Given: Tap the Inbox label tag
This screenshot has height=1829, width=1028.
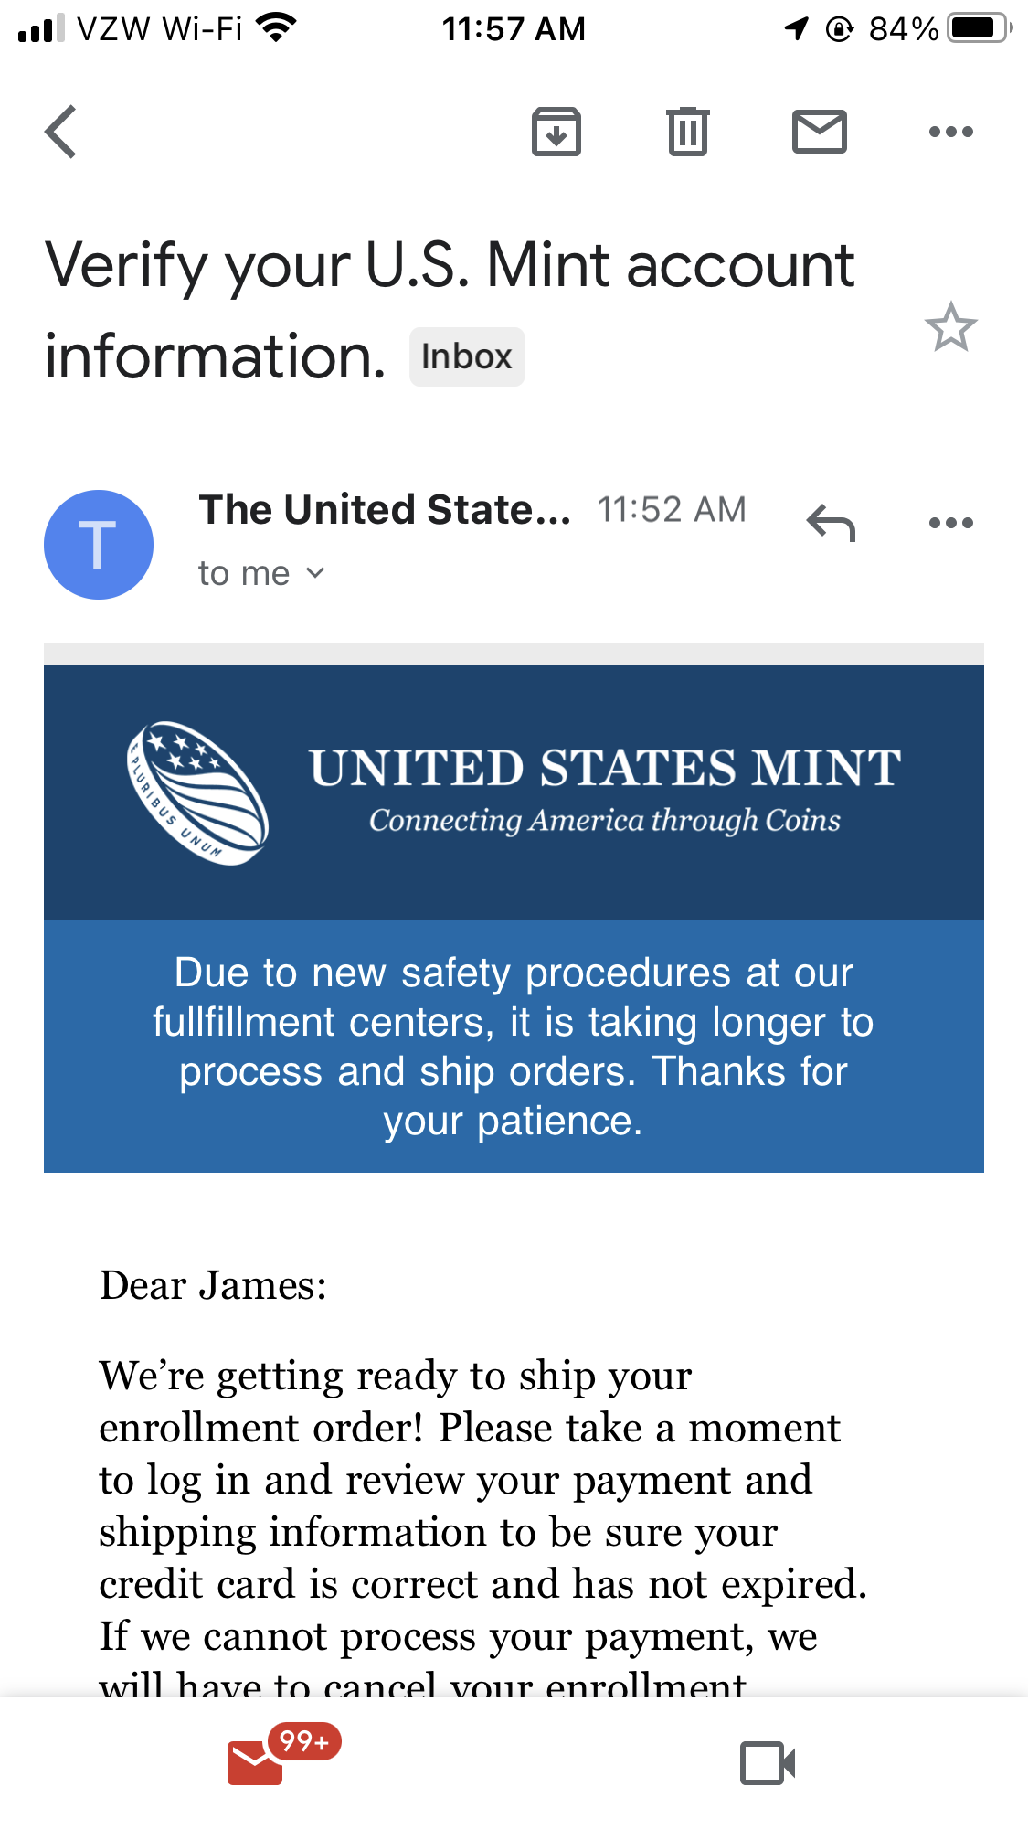Looking at the screenshot, I should 467,356.
